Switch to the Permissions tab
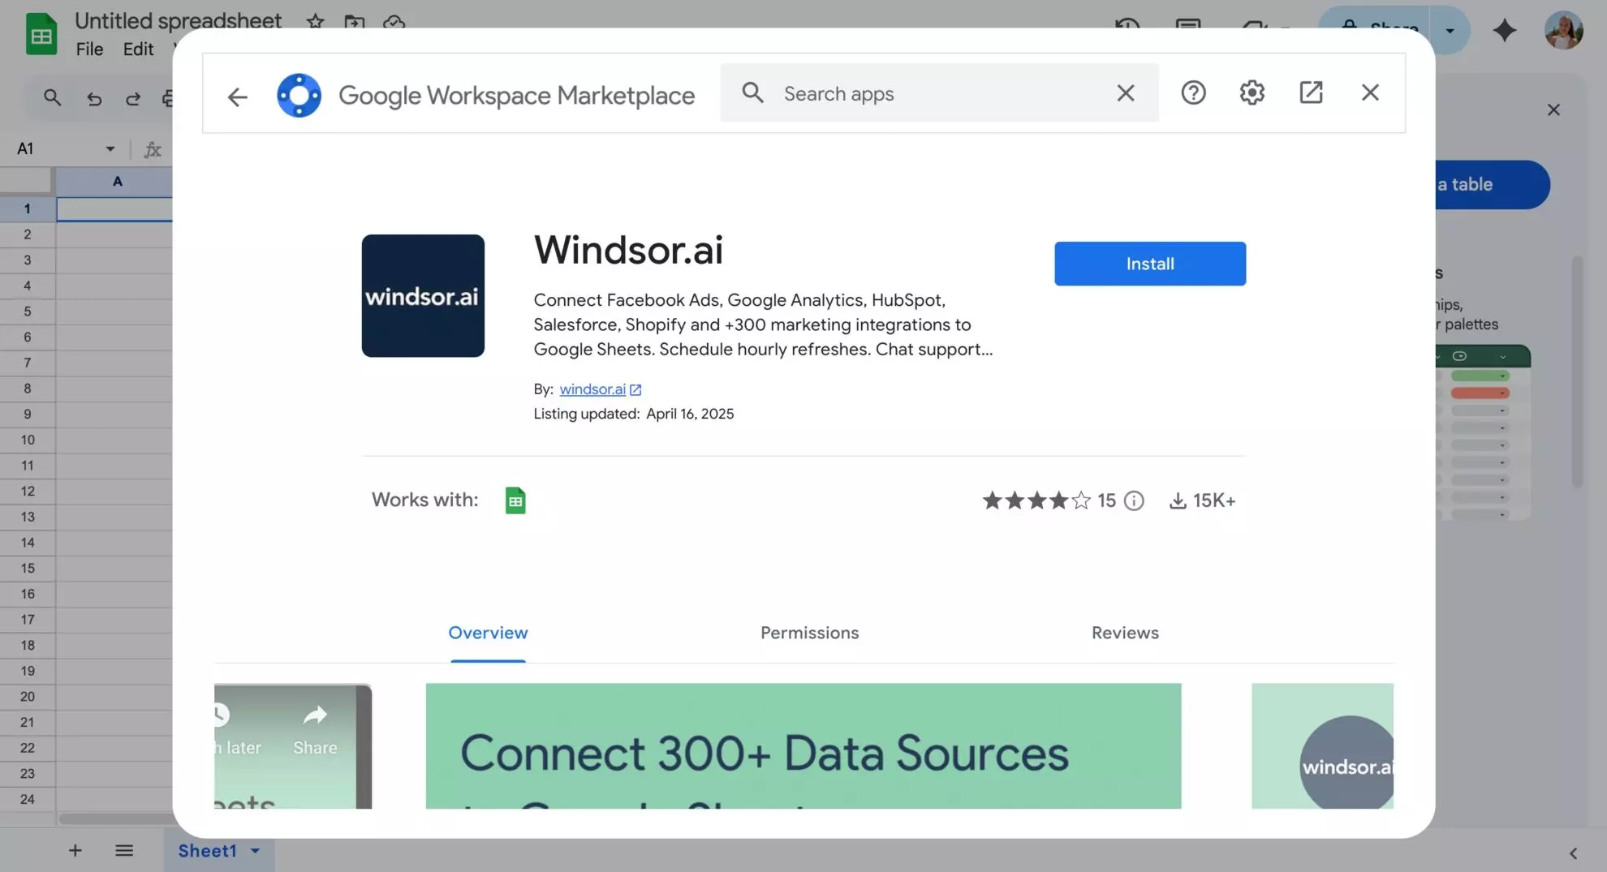The image size is (1607, 872). [809, 633]
